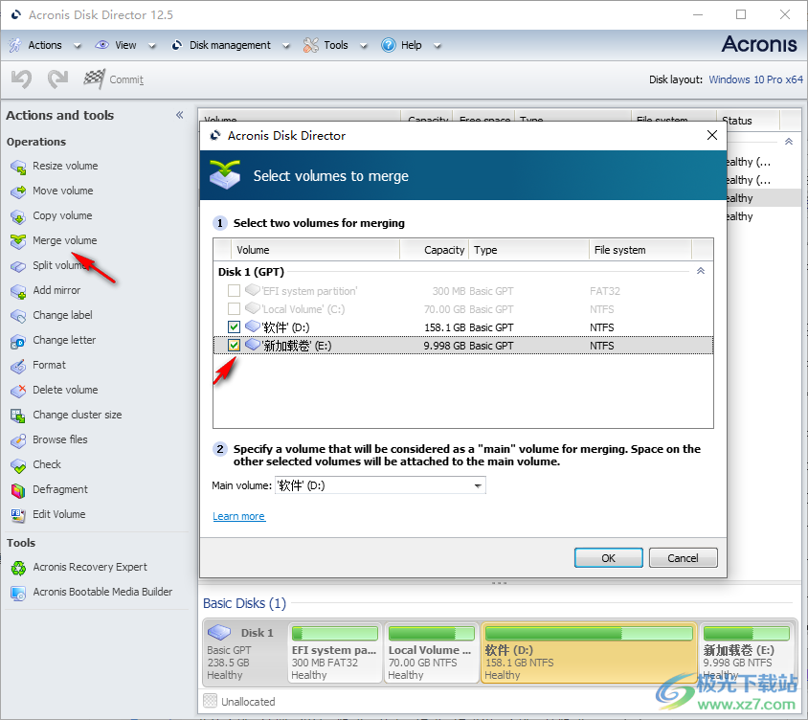This screenshot has width=808, height=720.
Task: Click the Tools wrench icon
Action: tap(311, 45)
